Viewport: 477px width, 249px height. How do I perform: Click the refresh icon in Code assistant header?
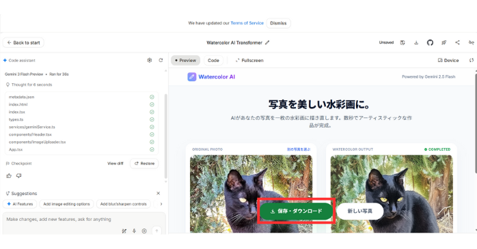click(161, 61)
